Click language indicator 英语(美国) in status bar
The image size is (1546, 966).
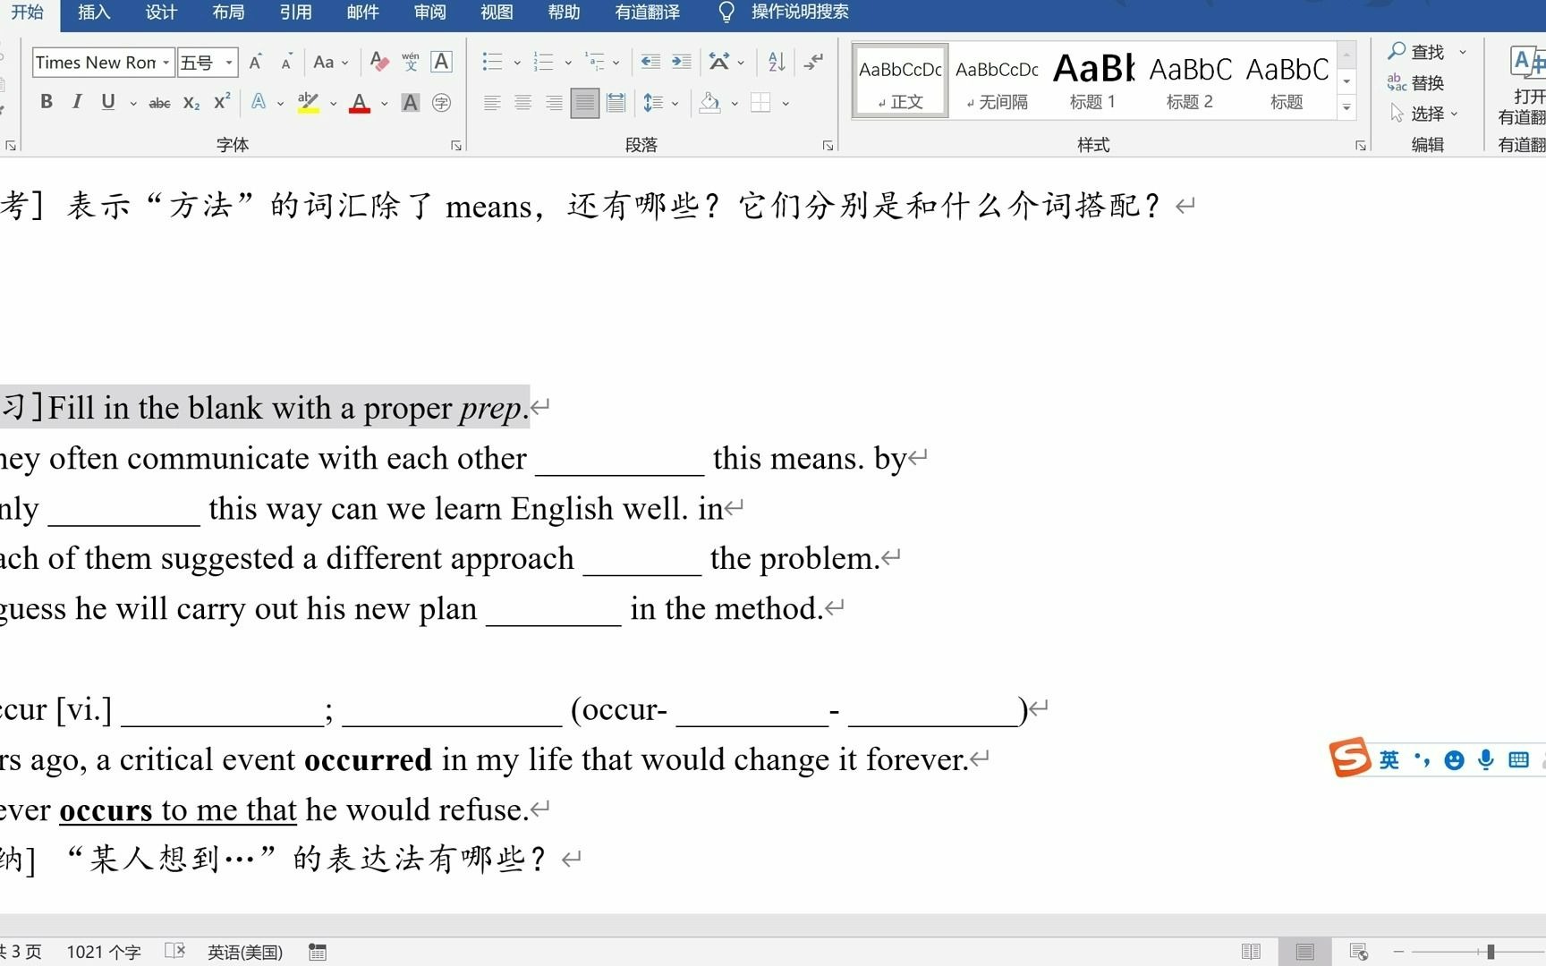(x=245, y=952)
